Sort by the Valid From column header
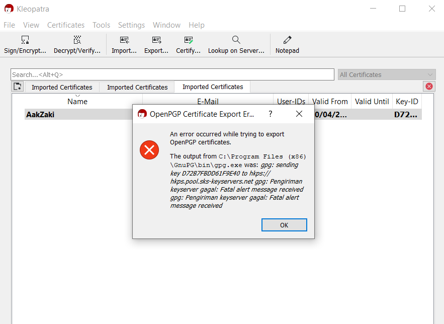Image resolution: width=444 pixels, height=324 pixels. click(x=330, y=102)
